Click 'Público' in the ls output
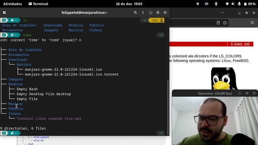 pyautogui.click(x=97, y=25)
